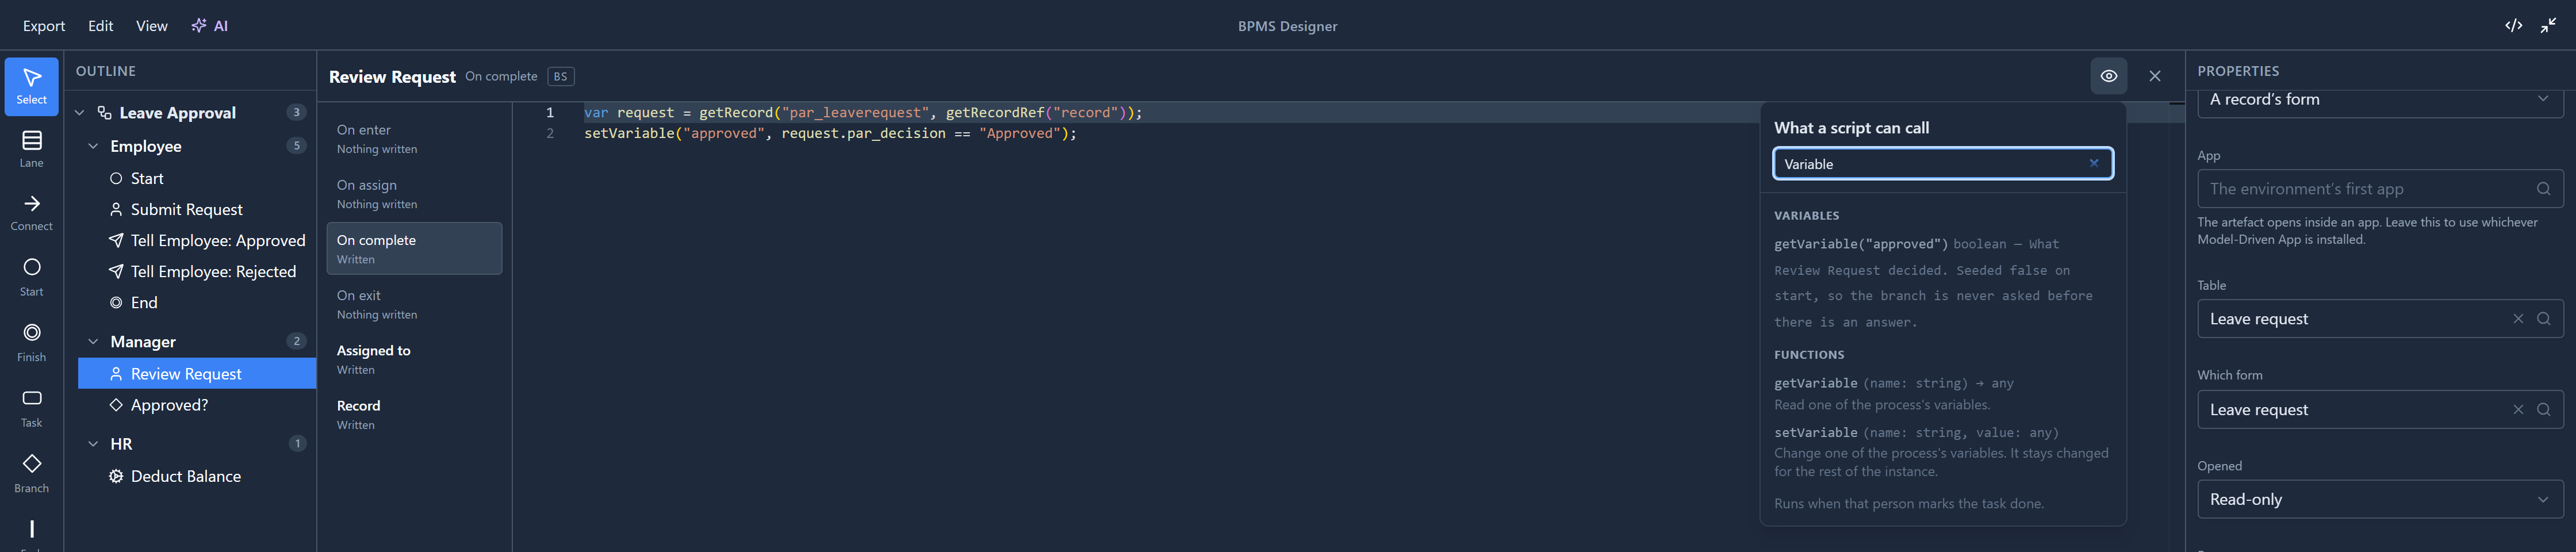Clear the Which form Leave request value
Image resolution: width=2576 pixels, height=552 pixels.
[x=2518, y=409]
